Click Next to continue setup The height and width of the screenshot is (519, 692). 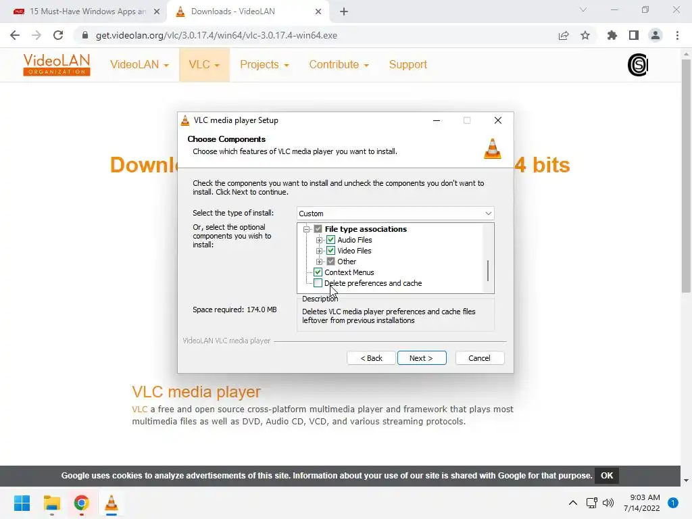(422, 358)
